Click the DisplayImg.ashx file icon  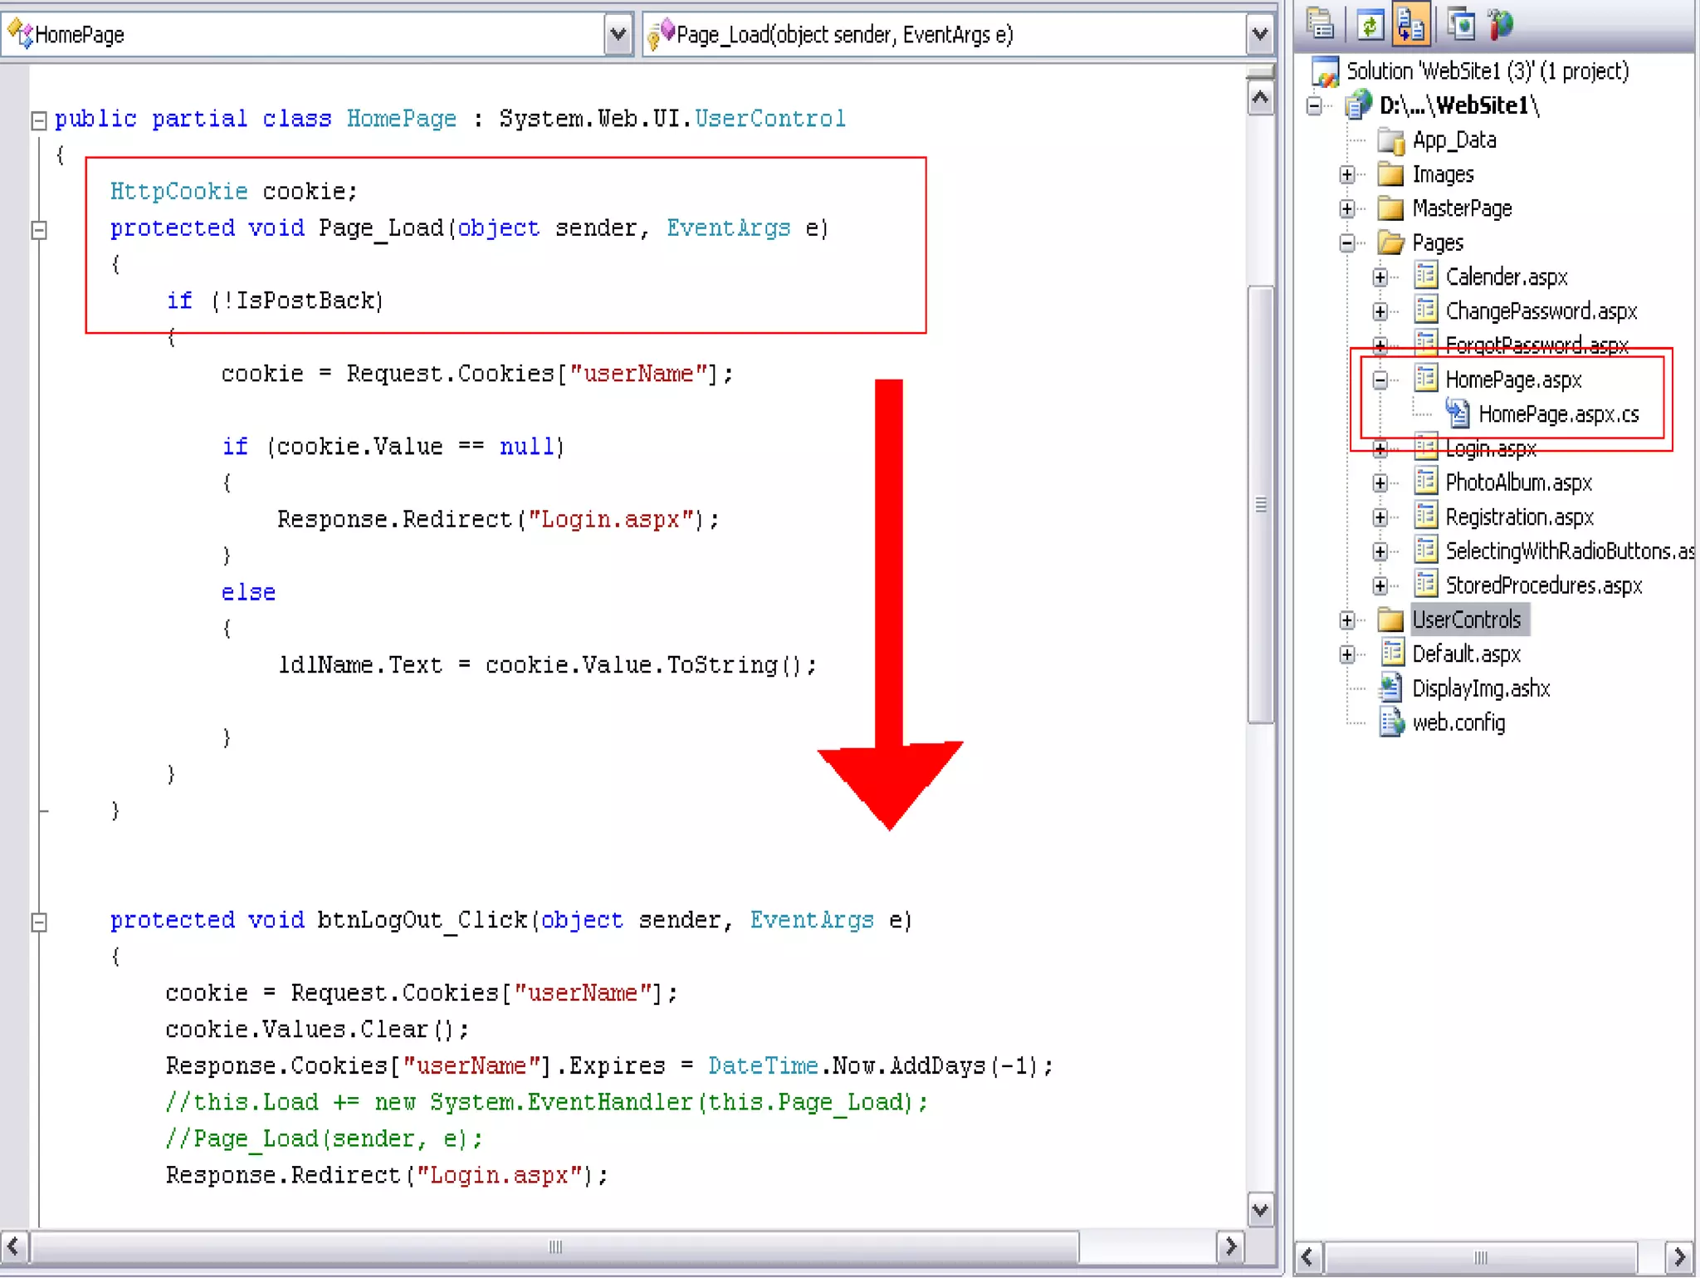point(1391,688)
